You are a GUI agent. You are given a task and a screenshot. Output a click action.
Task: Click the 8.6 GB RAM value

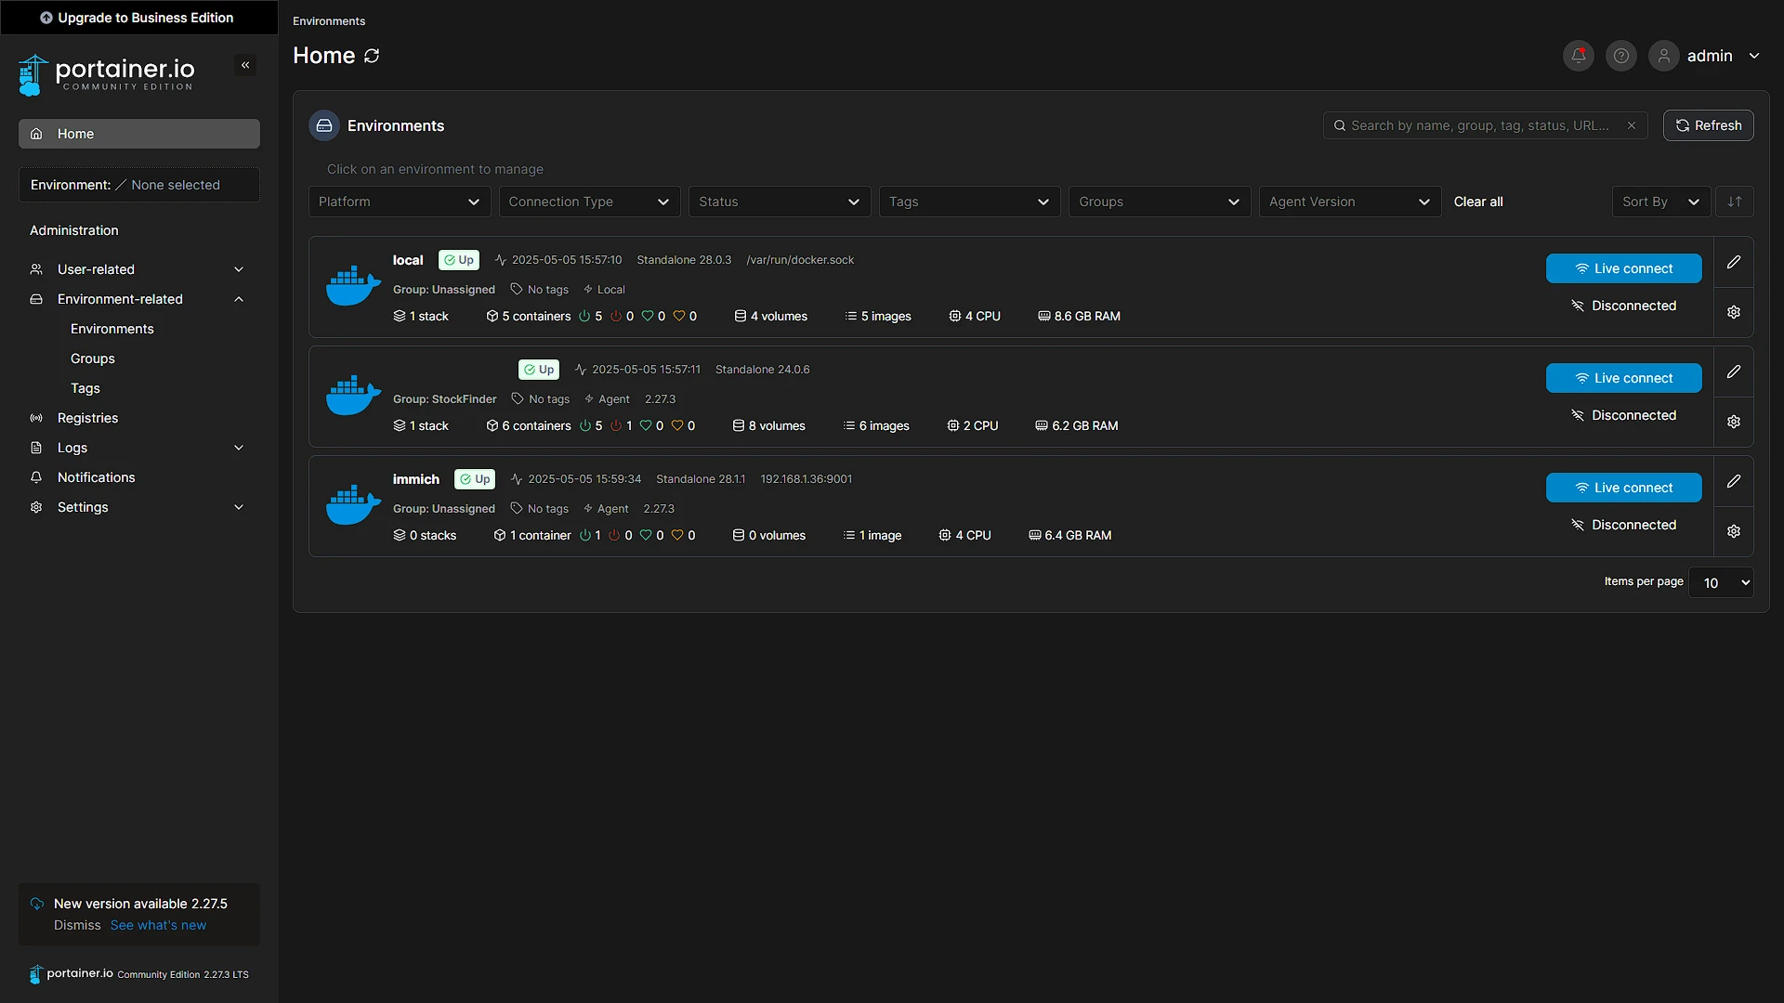pos(1079,317)
